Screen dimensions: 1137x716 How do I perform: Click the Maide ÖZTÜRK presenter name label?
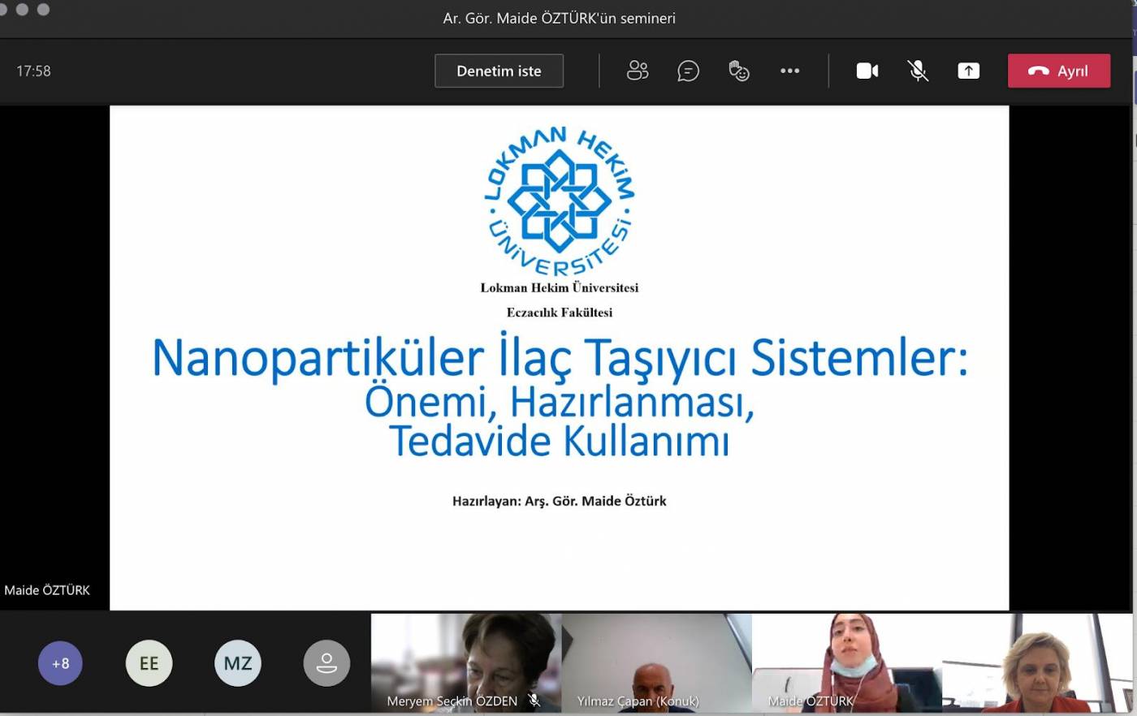pos(47,590)
